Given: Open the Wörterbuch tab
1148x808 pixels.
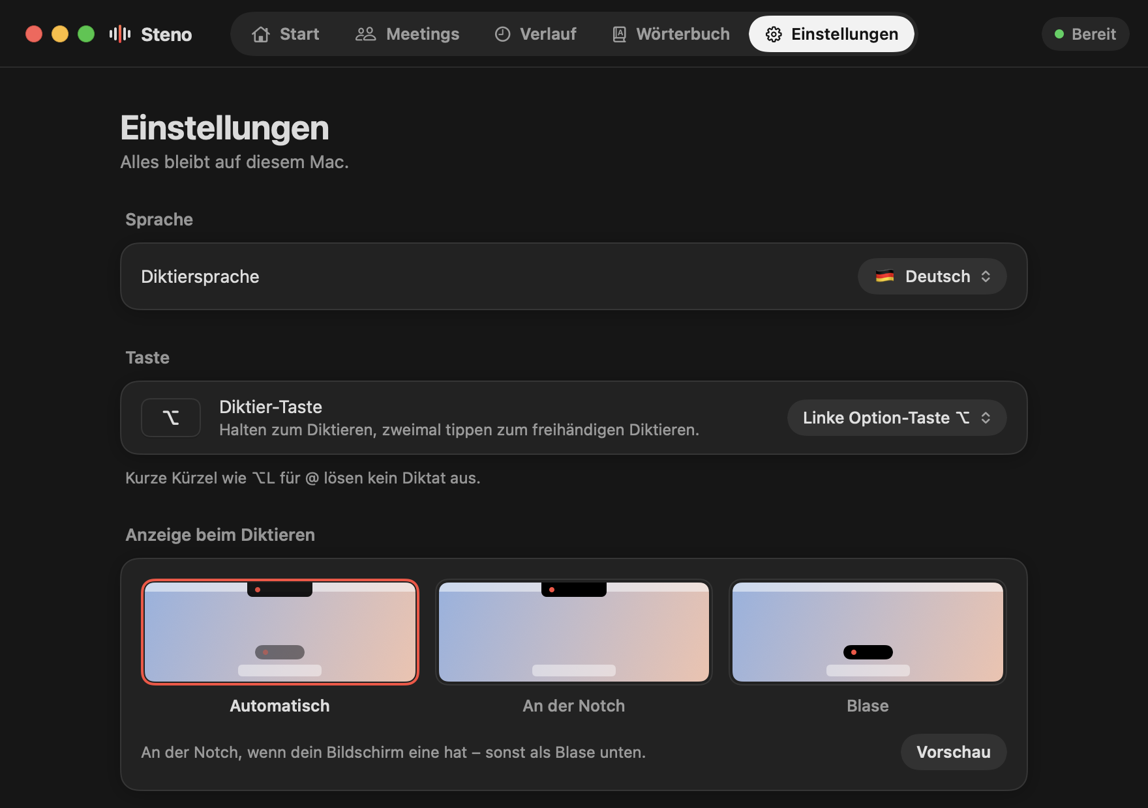Looking at the screenshot, I should [x=671, y=34].
